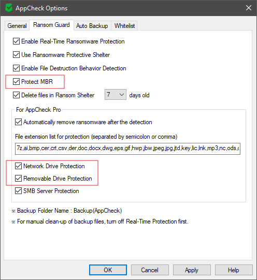The height and width of the screenshot is (280, 257).
Task: Close the AppCheck Options dialog
Action: 248,8
